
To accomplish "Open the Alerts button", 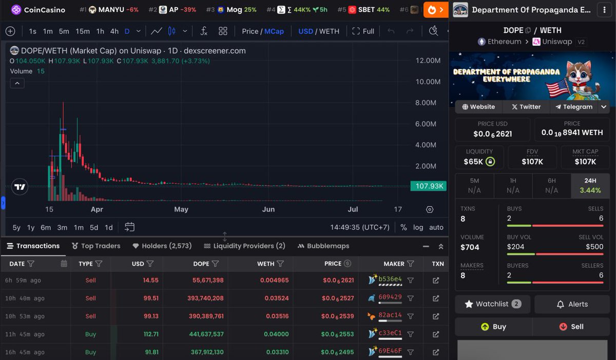I will (x=572, y=304).
